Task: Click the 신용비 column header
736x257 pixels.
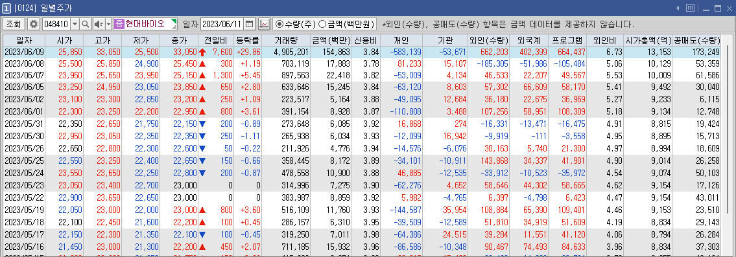Action: (x=366, y=40)
